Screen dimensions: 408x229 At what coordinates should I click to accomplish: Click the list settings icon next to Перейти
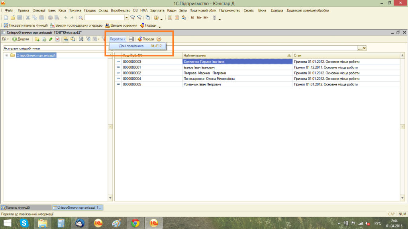point(131,39)
